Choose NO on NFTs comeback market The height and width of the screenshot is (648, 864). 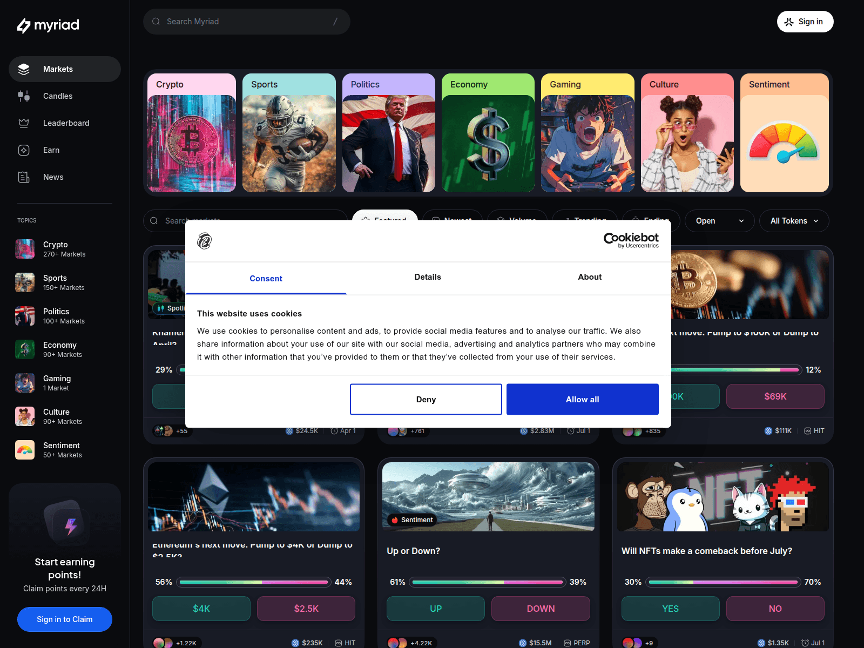click(775, 609)
